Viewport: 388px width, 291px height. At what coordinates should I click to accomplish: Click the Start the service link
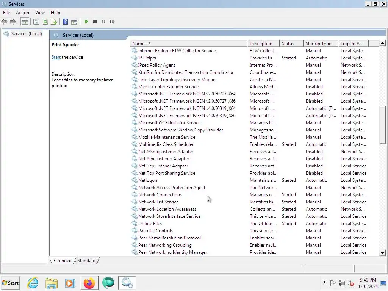[x=56, y=57]
